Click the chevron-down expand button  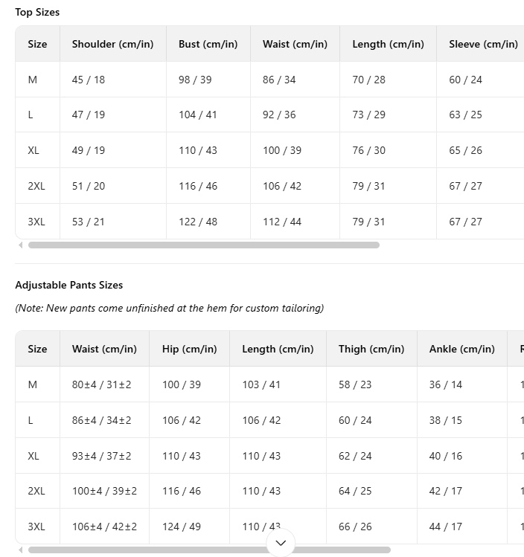281,543
